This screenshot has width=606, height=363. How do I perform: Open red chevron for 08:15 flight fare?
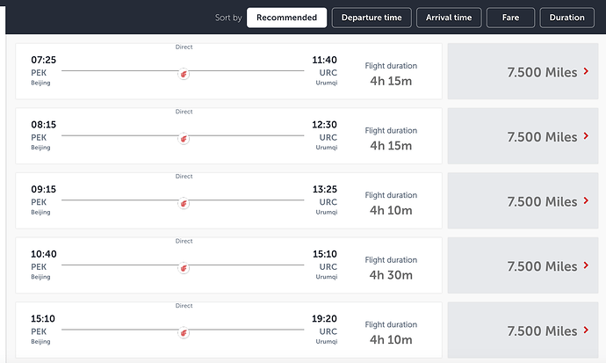pyautogui.click(x=587, y=135)
